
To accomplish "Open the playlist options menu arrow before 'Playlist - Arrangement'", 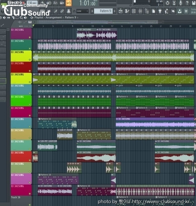I will 32,18.
